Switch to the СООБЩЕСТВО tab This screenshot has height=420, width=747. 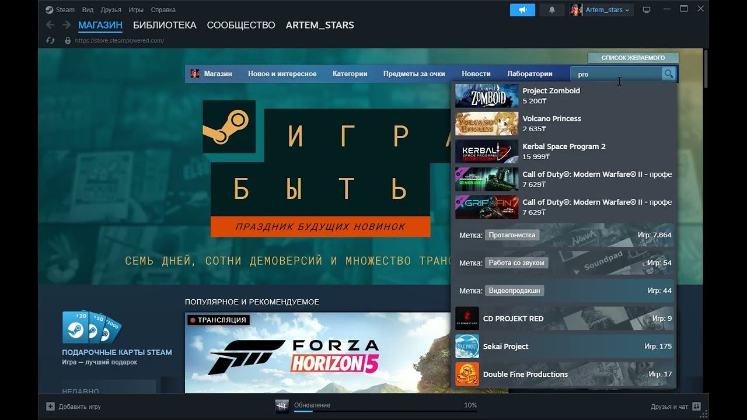click(241, 25)
